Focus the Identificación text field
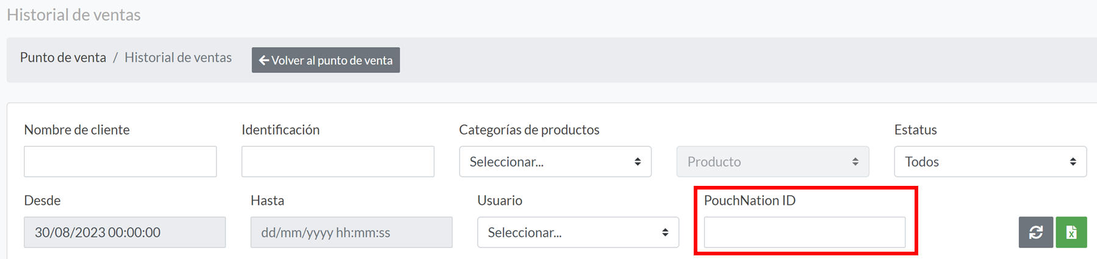Image resolution: width=1097 pixels, height=259 pixels. point(338,161)
